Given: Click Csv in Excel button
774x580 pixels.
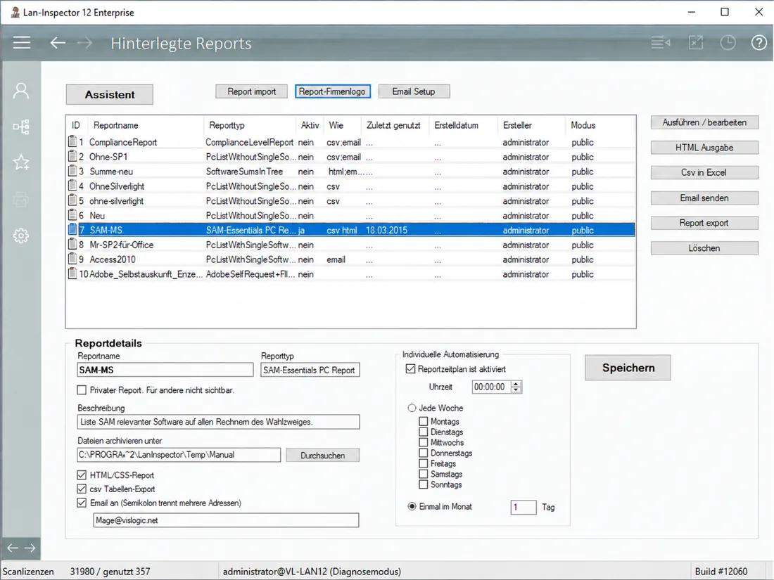Looking at the screenshot, I should pyautogui.click(x=704, y=173).
